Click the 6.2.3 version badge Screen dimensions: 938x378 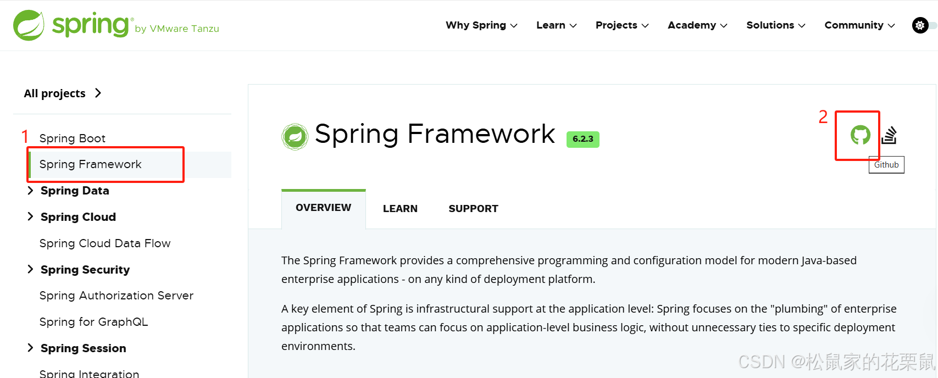coord(583,139)
